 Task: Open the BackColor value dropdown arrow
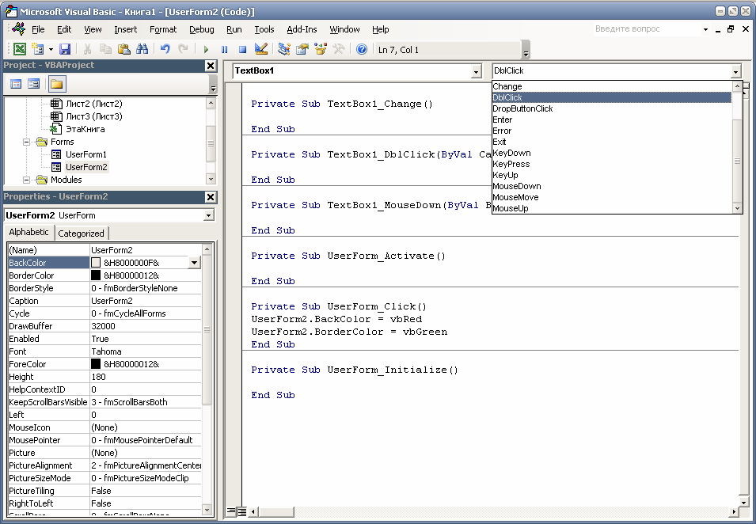click(x=194, y=263)
